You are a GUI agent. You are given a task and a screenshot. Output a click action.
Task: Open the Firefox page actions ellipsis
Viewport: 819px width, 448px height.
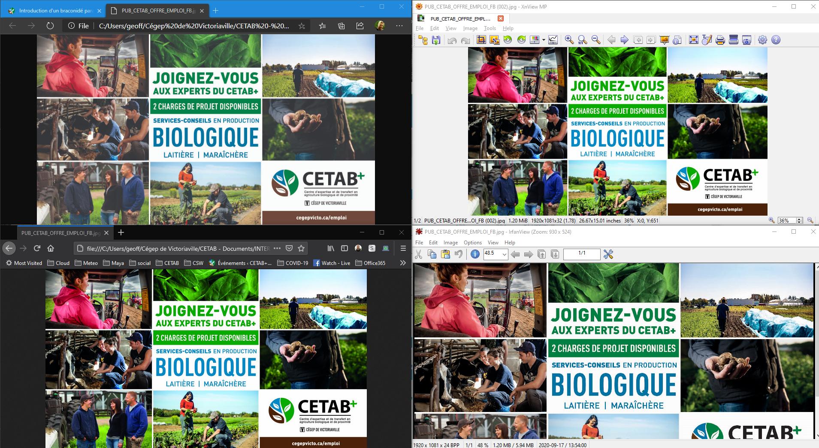click(277, 248)
